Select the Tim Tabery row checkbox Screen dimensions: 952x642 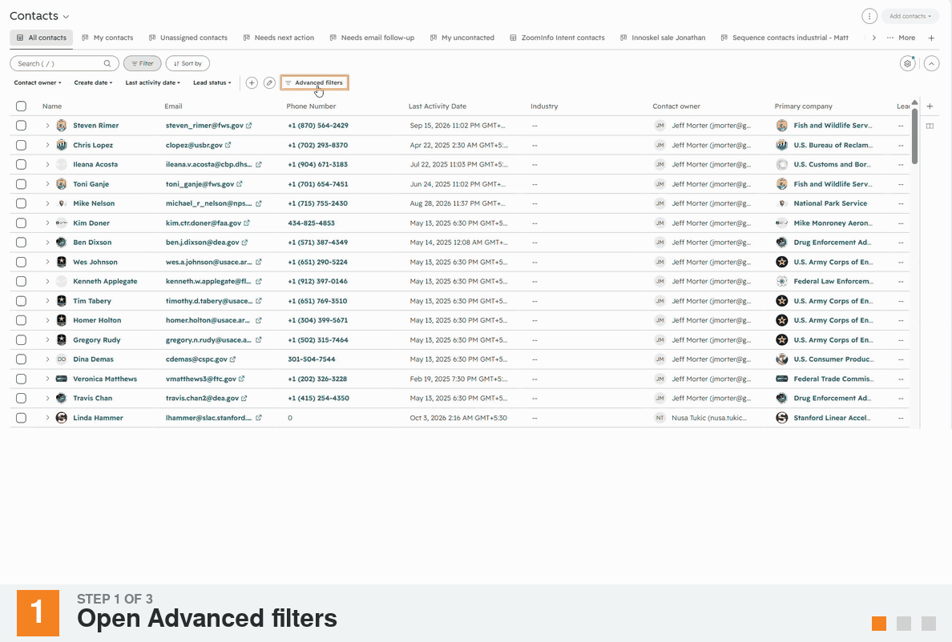click(22, 301)
